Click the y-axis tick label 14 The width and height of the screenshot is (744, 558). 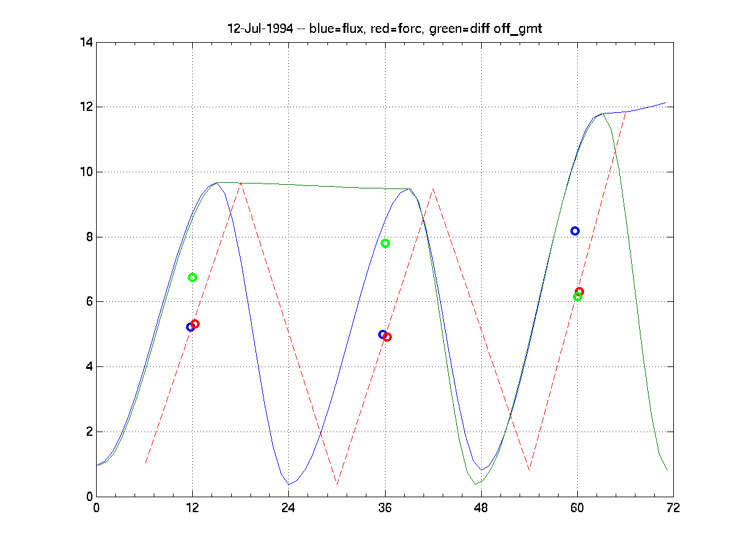pyautogui.click(x=85, y=43)
